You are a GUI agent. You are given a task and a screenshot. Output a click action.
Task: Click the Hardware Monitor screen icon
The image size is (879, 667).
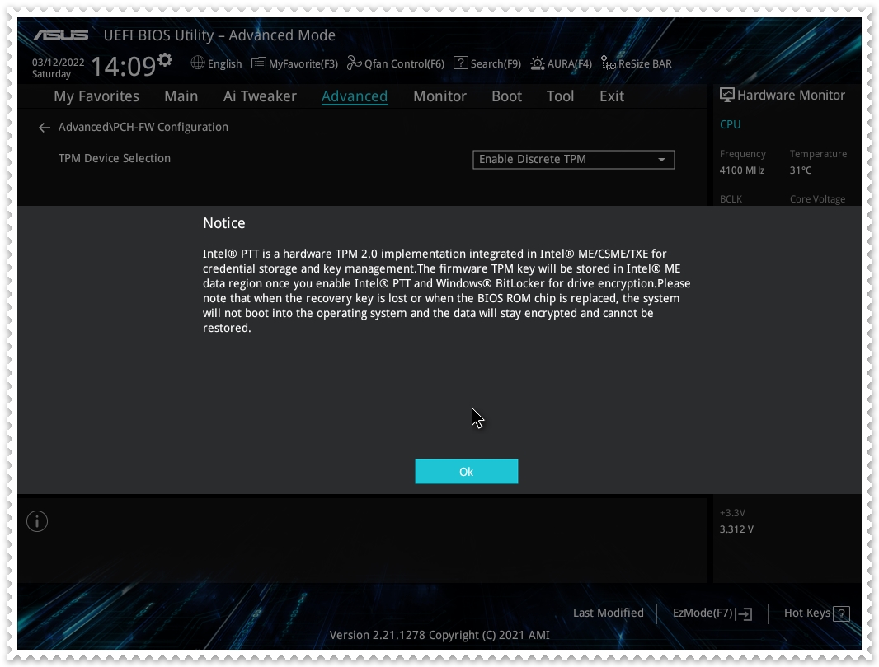coord(726,96)
